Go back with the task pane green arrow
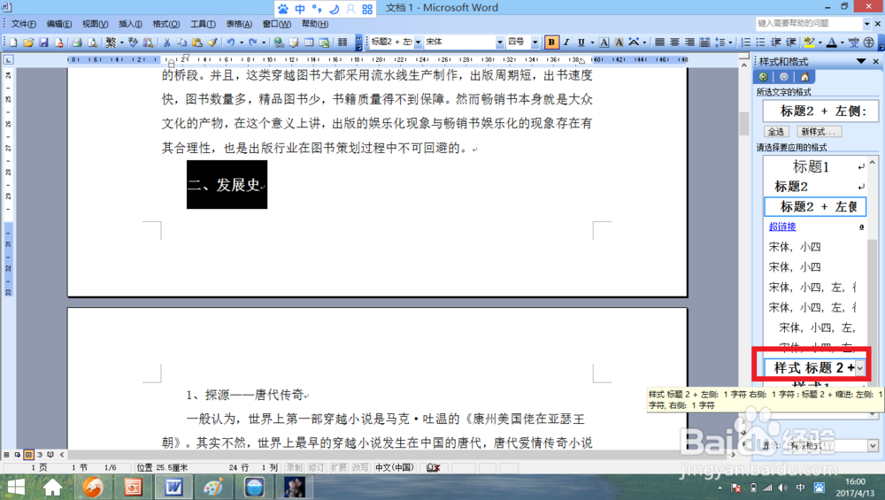Viewport: 885px width, 500px height. (764, 77)
